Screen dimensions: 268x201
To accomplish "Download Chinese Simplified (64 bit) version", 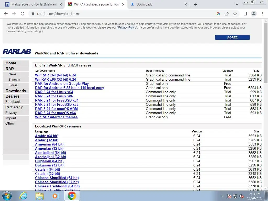I will point(57,178).
